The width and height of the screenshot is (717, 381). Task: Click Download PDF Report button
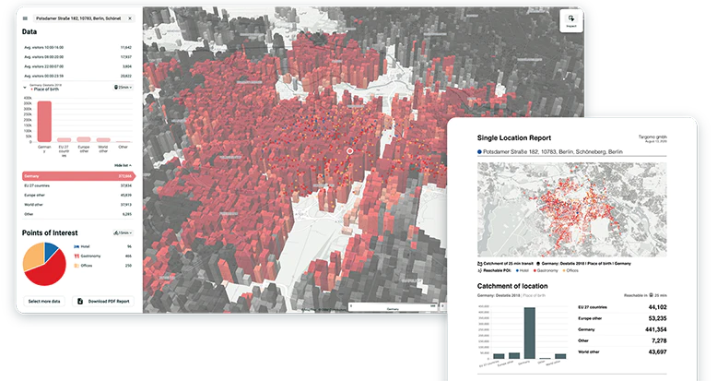coord(103,302)
